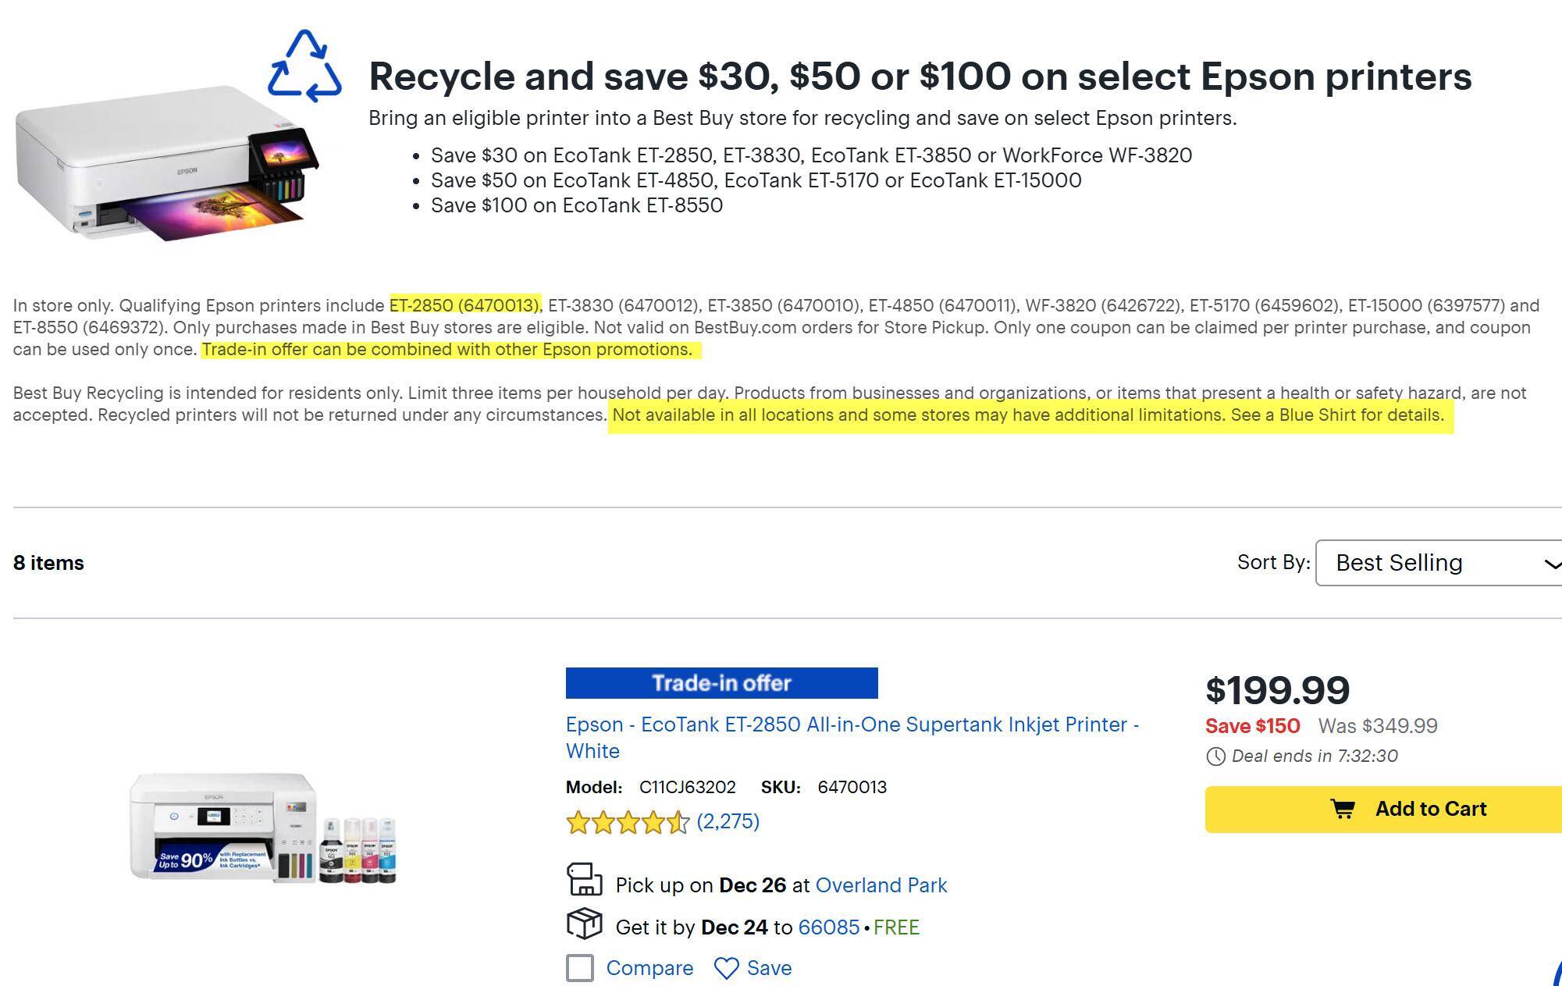1562x986 pixels.
Task: Tick the Compare checkbox
Action: click(580, 969)
